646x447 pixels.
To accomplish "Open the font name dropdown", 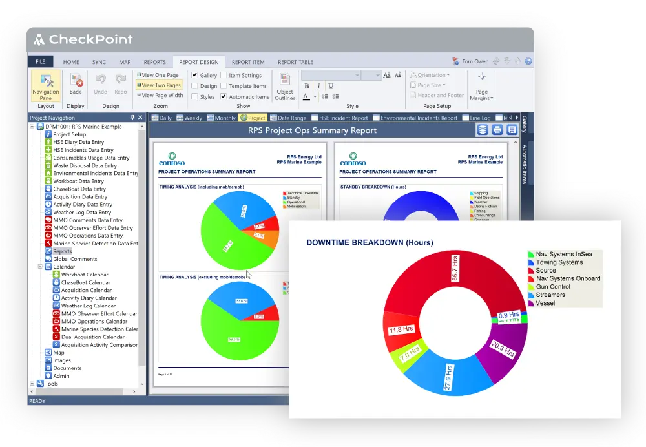I will pyautogui.click(x=357, y=75).
